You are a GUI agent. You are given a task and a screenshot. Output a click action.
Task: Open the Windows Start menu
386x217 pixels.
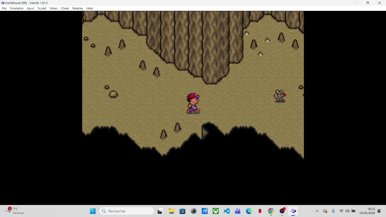(93, 211)
